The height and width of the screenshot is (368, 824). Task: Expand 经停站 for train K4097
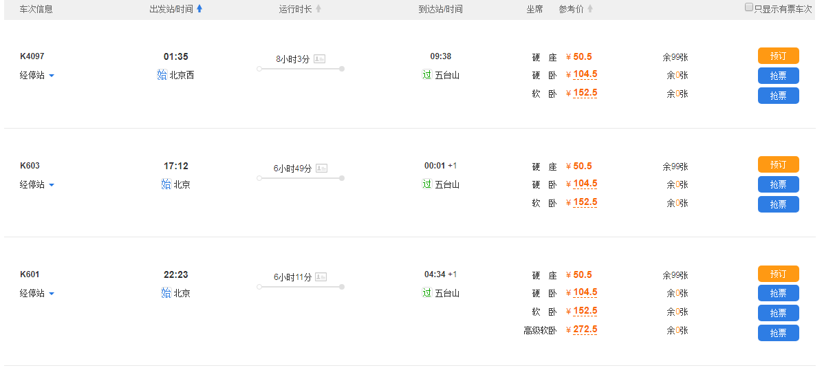[36, 76]
